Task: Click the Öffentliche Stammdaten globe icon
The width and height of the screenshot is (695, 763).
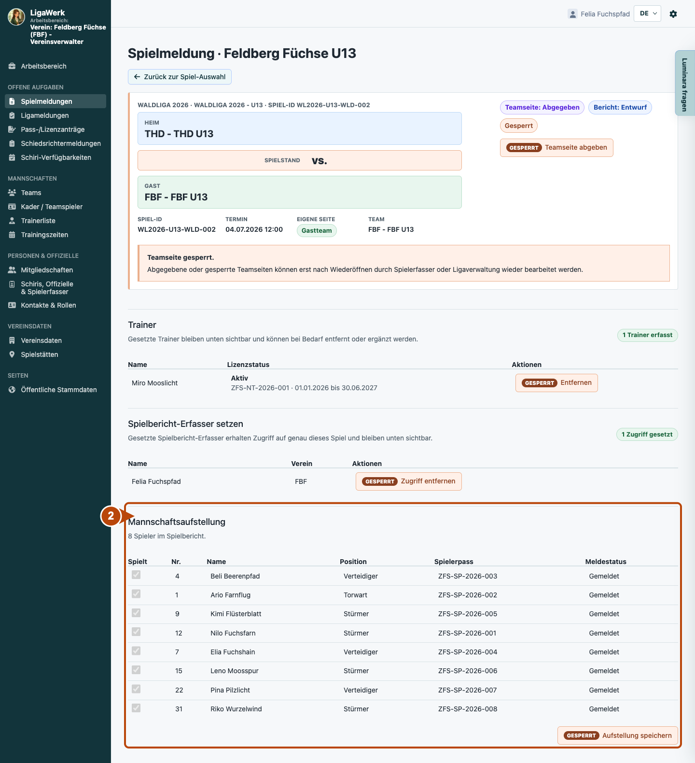Action: click(12, 390)
